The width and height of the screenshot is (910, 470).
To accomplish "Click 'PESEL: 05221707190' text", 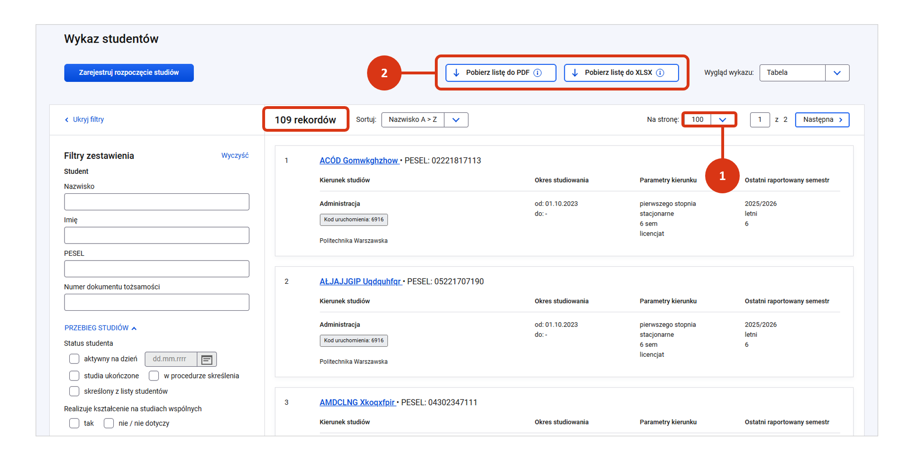I will 445,281.
